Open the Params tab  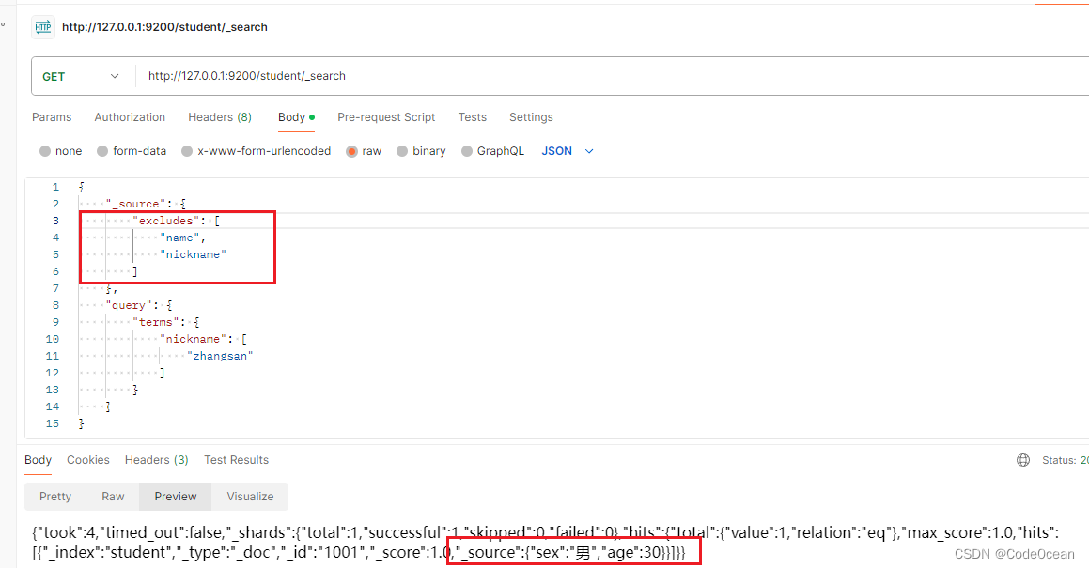[x=52, y=117]
